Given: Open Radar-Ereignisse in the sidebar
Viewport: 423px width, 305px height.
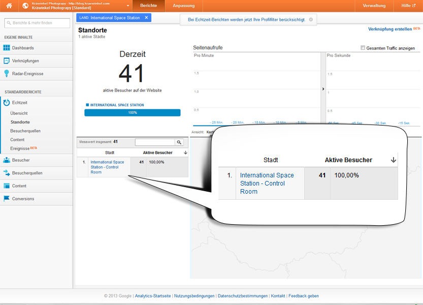Looking at the screenshot, I should [x=36, y=74].
